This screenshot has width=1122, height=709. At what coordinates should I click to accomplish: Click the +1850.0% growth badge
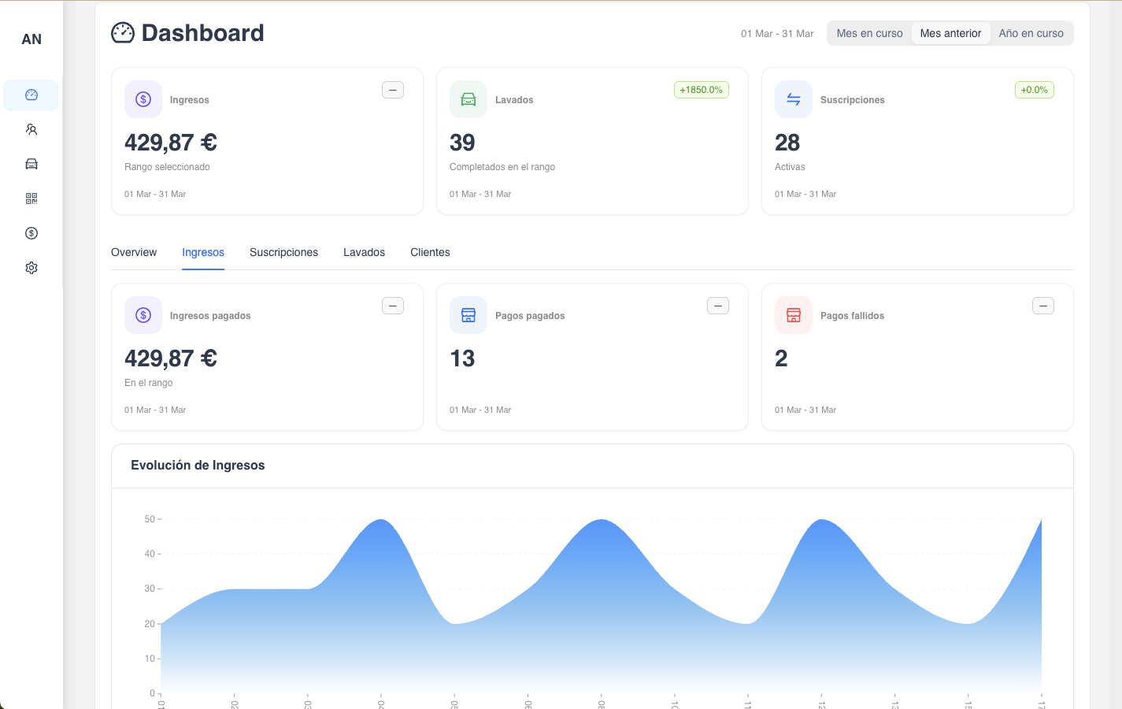point(701,90)
